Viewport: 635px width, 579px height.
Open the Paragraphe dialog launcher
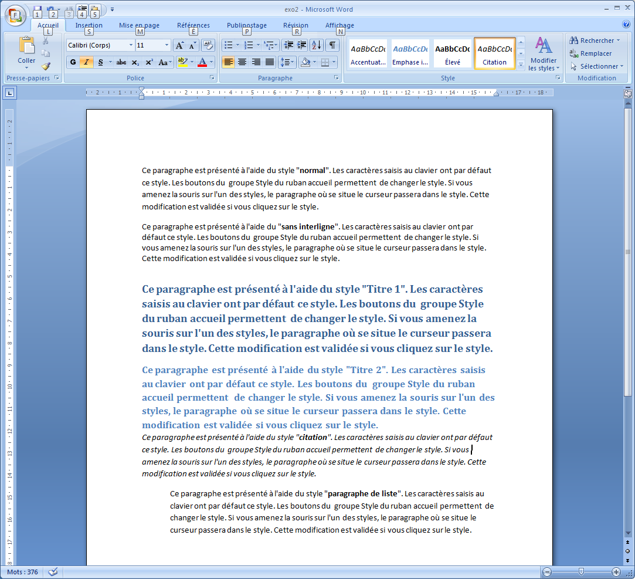(336, 77)
